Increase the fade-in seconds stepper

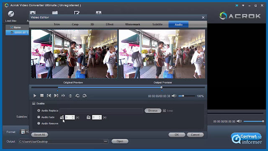(x=73, y=116)
